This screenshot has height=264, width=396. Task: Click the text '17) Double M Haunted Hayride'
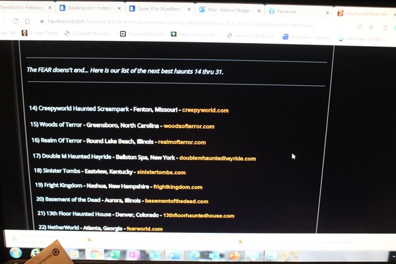[72, 156]
